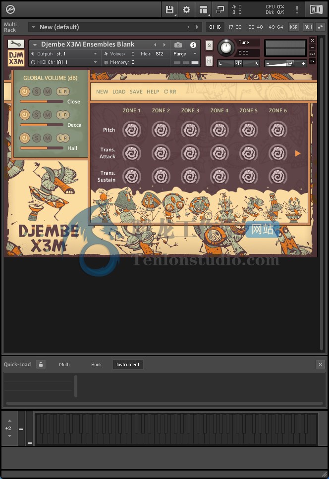Click the DJM X3M instrument logo icon

(x=16, y=58)
